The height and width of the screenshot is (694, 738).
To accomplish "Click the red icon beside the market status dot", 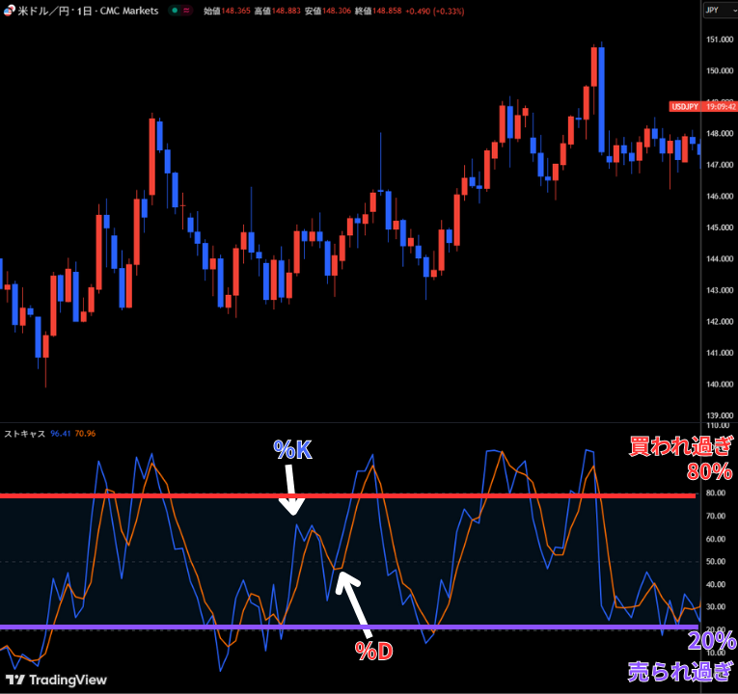I will coord(185,11).
